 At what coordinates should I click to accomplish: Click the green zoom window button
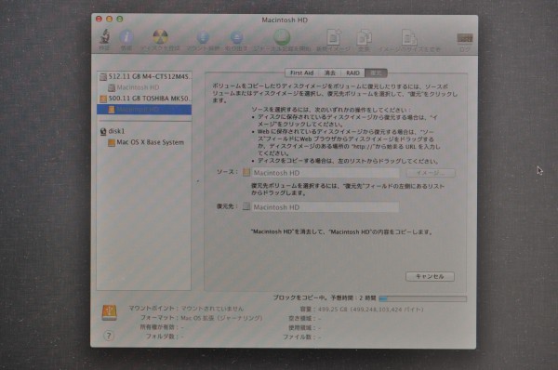pos(120,20)
